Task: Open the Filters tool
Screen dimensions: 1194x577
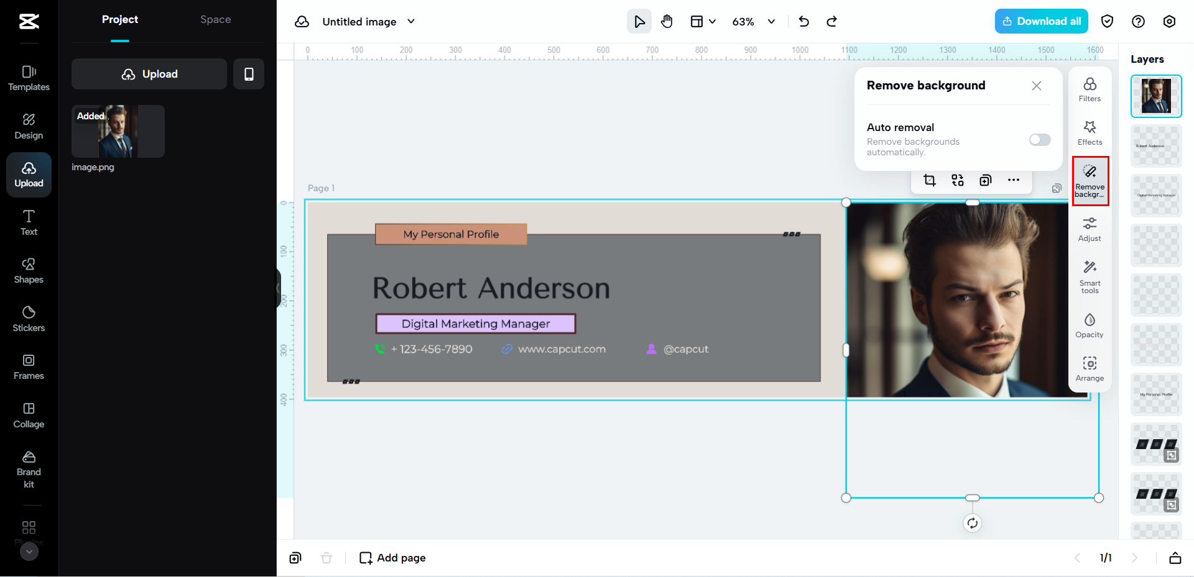Action: click(1090, 89)
